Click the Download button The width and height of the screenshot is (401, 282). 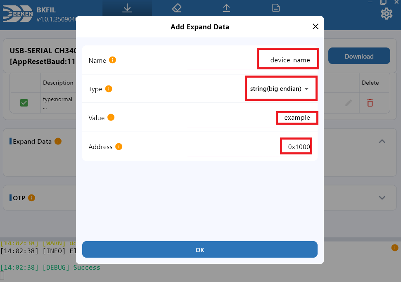359,56
